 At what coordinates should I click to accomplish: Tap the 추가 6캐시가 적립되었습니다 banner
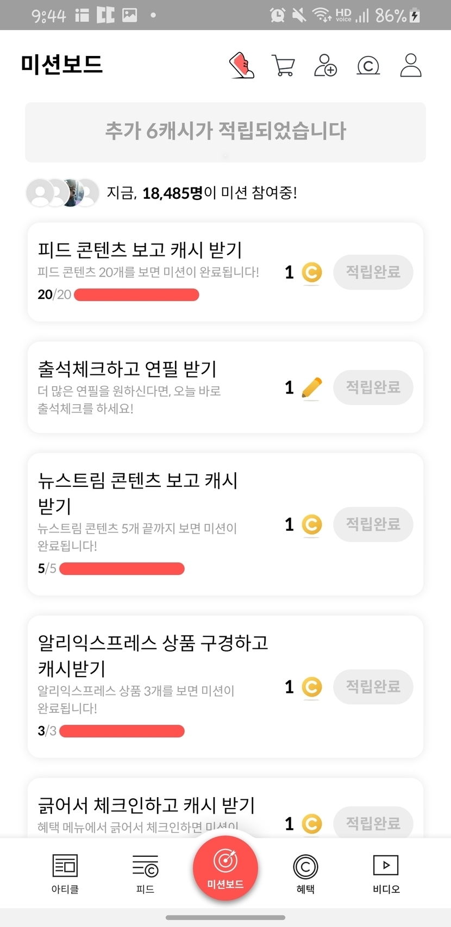point(225,132)
